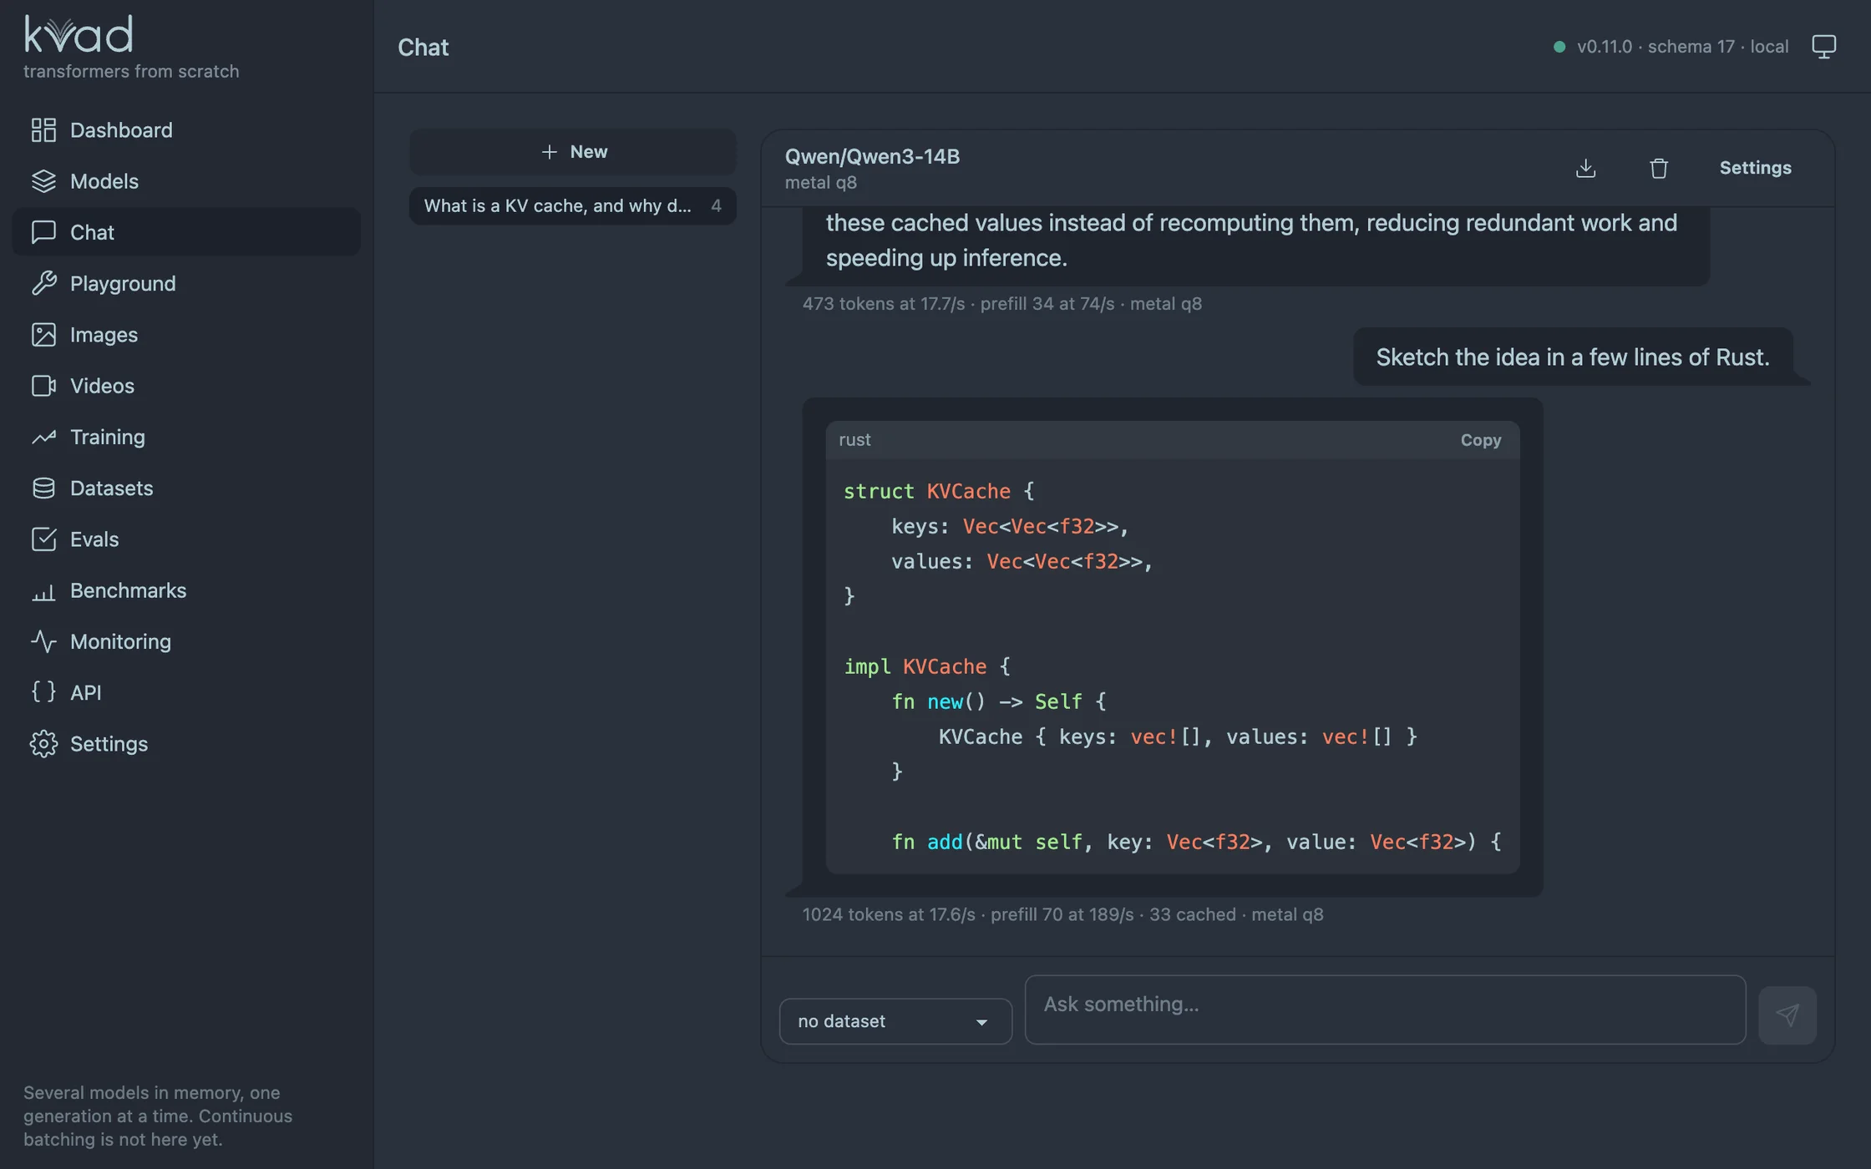
Task: Open the Dashboard grid icon
Action: (x=43, y=130)
